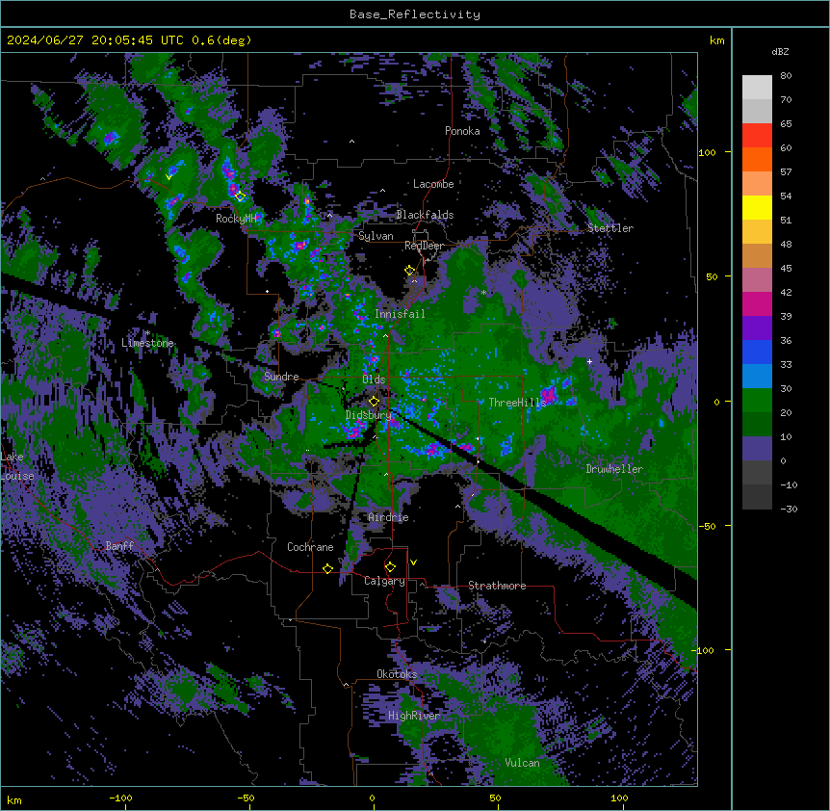Click the -50 tick label on the right axis
The image size is (830, 811).
click(707, 526)
